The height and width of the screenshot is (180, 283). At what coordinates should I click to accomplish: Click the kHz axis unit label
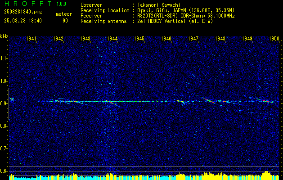coord(4,36)
